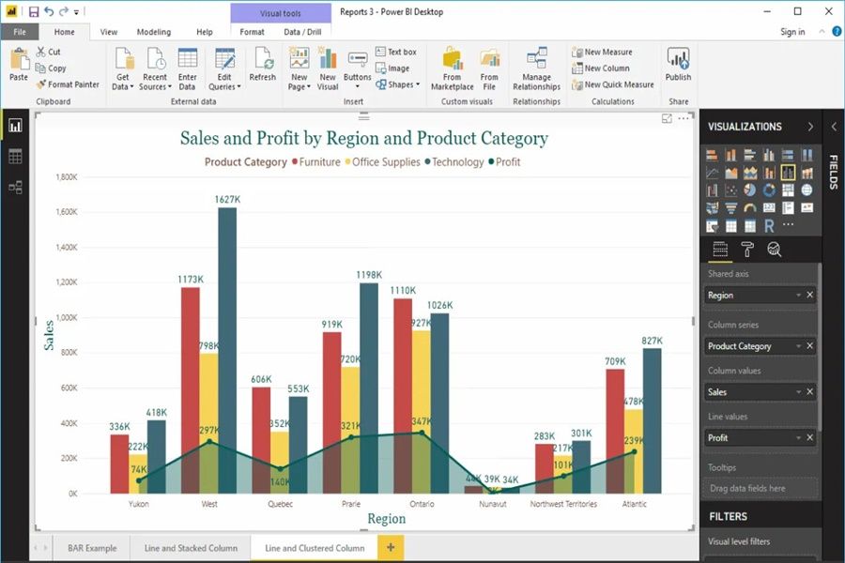Select the pie chart visual
This screenshot has height=563, width=845.
749,190
